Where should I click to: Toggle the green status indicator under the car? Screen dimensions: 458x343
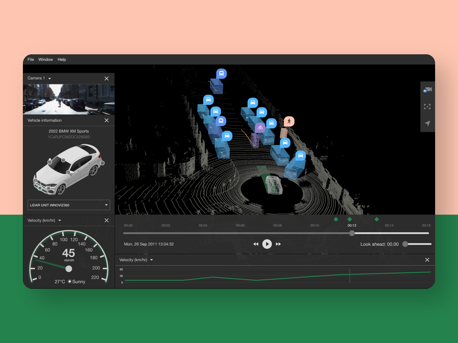coord(40,189)
